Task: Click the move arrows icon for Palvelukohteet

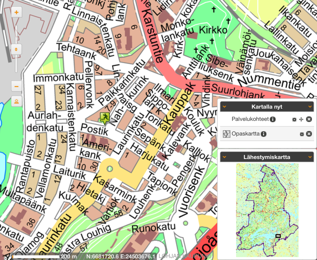Action: tap(301, 120)
